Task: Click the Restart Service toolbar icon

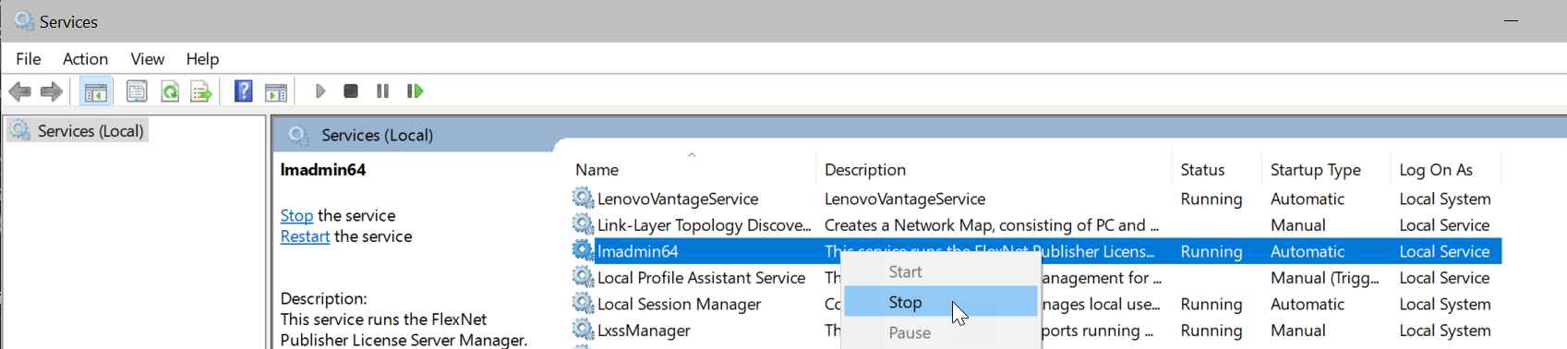Action: pos(415,91)
